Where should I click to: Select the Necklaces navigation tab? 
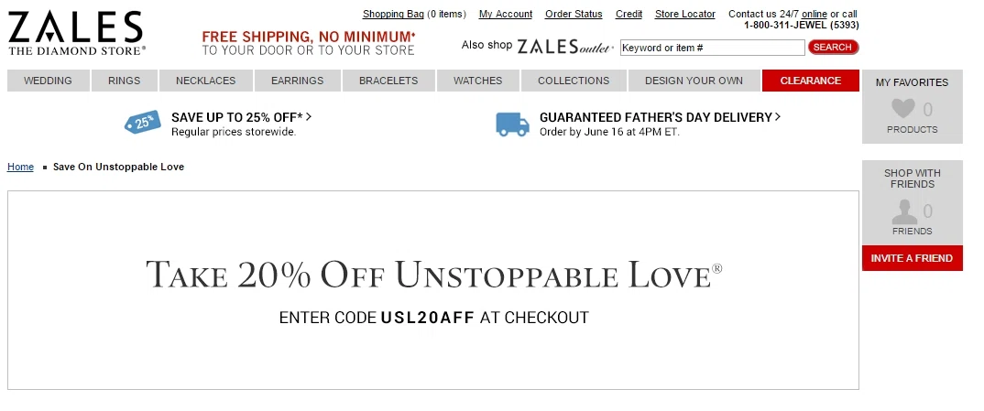tap(206, 81)
